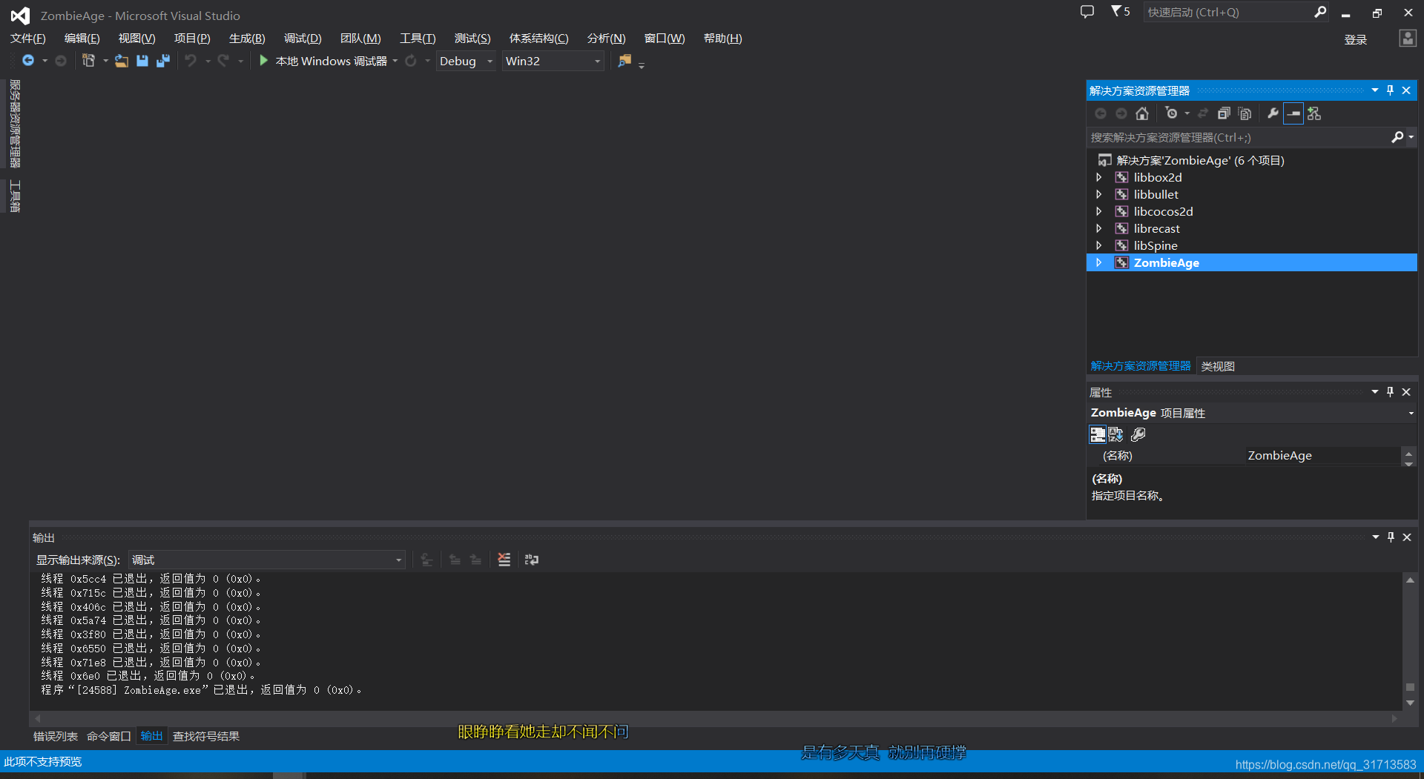Toggle Alphabetical sort in Properties panel
This screenshot has height=779, width=1424.
coord(1115,434)
